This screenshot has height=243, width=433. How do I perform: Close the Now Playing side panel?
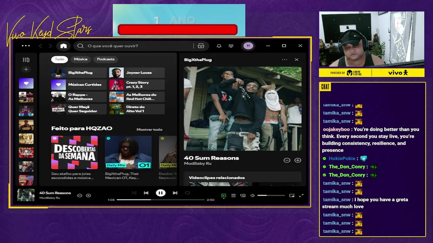[x=297, y=60]
